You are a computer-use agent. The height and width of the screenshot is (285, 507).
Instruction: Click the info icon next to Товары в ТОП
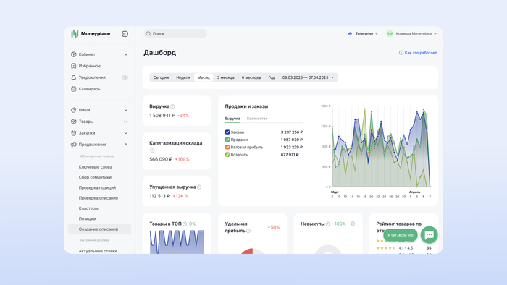[x=185, y=224]
